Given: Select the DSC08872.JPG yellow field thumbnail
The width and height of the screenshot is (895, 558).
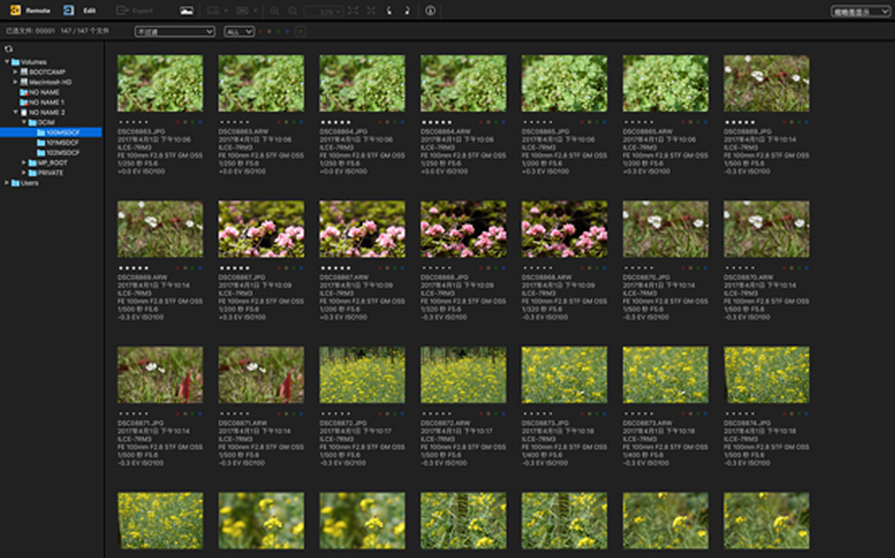Looking at the screenshot, I should point(363,374).
